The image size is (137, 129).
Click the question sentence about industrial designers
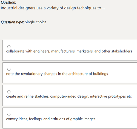click(x=53, y=8)
